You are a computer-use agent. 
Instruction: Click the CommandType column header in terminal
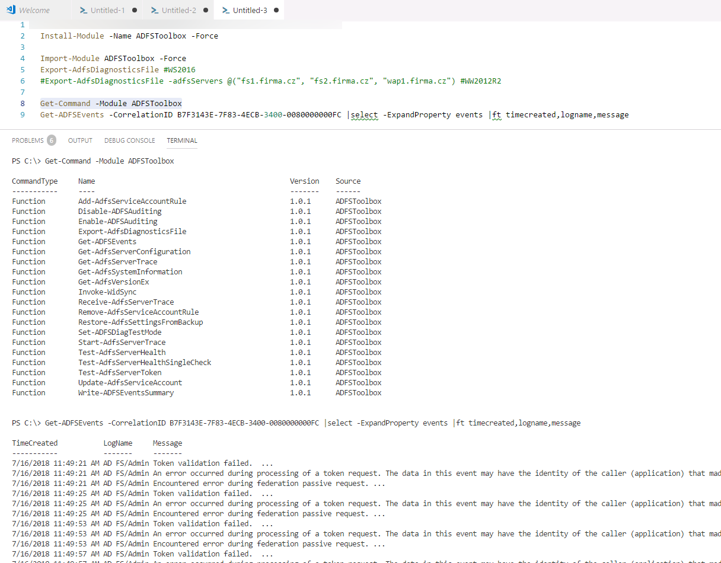(x=35, y=181)
